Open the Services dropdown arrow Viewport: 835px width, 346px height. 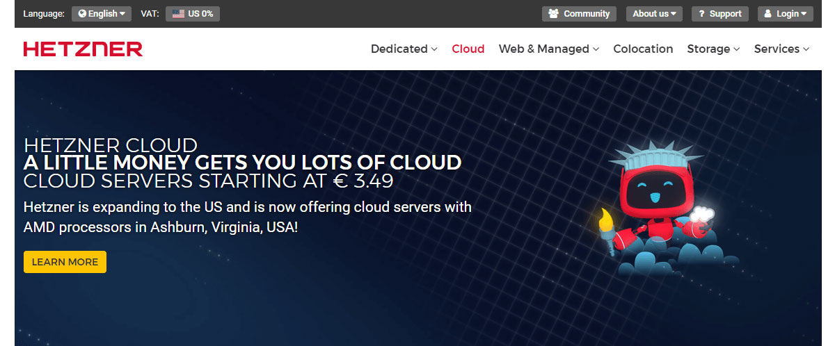(x=806, y=49)
